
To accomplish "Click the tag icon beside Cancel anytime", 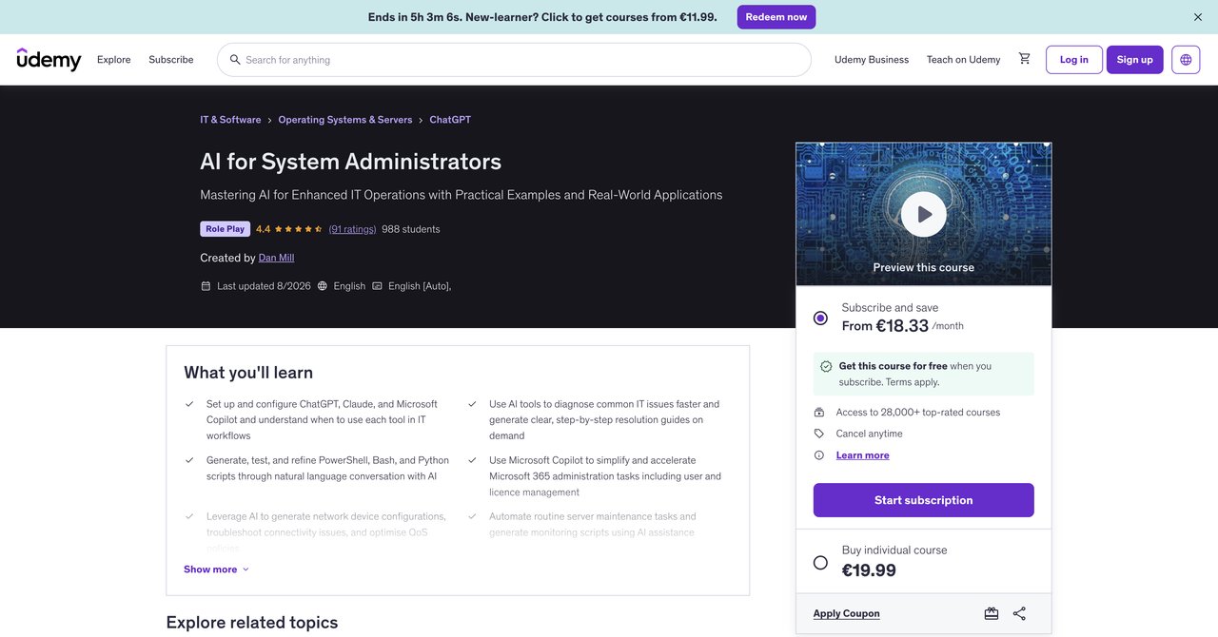I will click(819, 434).
